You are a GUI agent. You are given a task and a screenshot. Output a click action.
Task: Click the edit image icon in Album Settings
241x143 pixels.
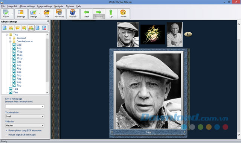pyautogui.click(x=38, y=28)
